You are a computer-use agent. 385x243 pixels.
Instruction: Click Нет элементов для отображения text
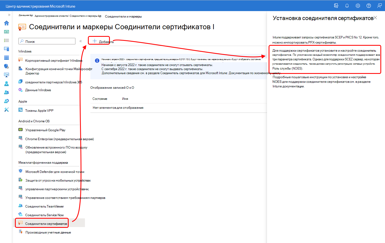click(x=118, y=108)
